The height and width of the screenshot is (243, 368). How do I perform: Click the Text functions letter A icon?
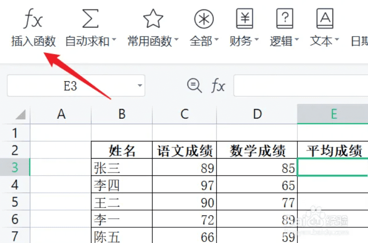pyautogui.click(x=325, y=19)
